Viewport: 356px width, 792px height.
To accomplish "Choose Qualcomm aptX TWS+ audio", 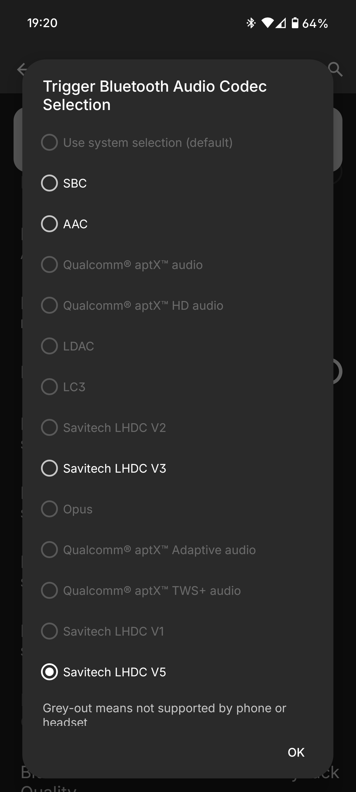I will click(49, 591).
